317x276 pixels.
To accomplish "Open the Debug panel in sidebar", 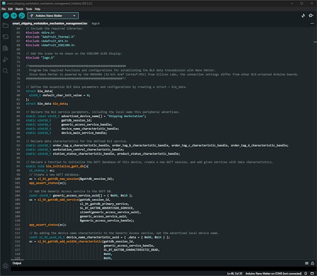I will point(5,60).
